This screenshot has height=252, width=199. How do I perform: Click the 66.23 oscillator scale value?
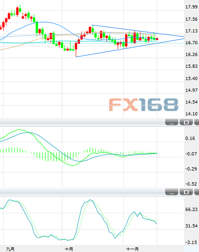tap(191, 210)
